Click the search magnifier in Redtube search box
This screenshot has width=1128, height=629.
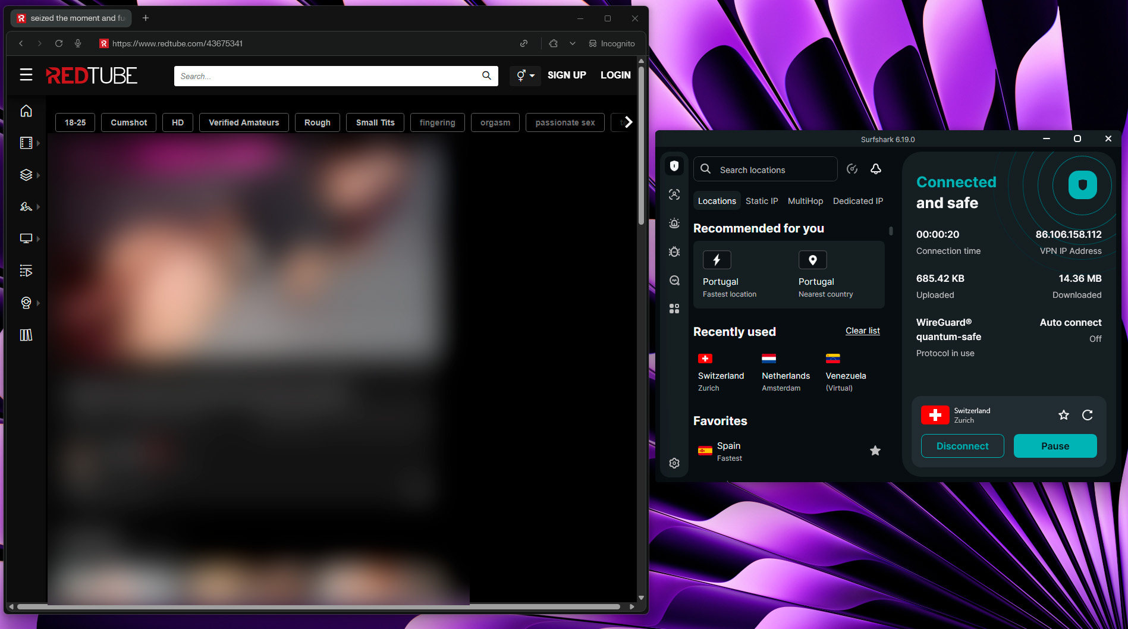coord(486,76)
